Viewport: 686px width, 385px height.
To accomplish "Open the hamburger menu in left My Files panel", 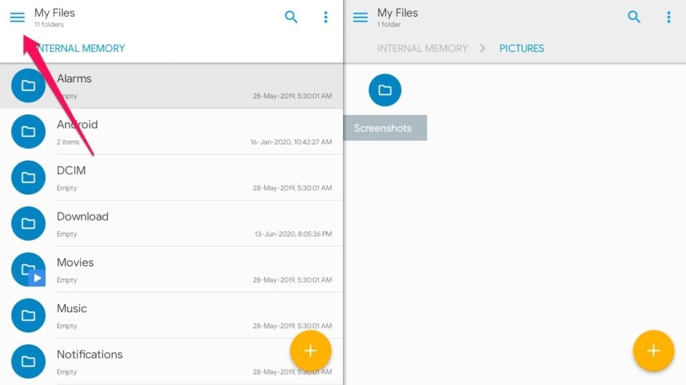I will (17, 17).
